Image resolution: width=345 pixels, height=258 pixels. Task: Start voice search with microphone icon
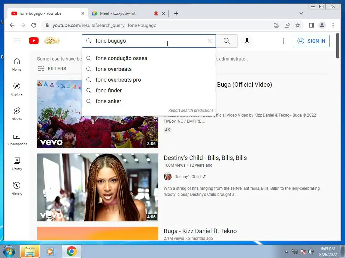[x=247, y=41]
